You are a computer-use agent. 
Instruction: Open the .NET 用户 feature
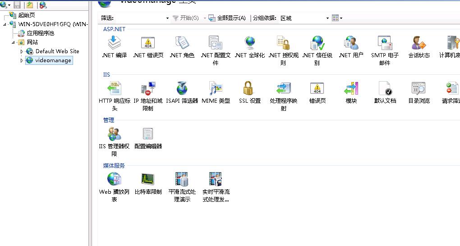pyautogui.click(x=351, y=47)
